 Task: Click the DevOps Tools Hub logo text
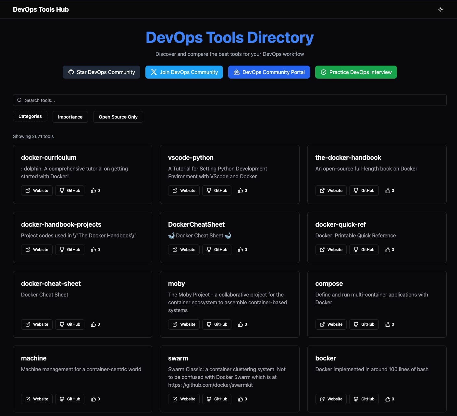pyautogui.click(x=41, y=9)
